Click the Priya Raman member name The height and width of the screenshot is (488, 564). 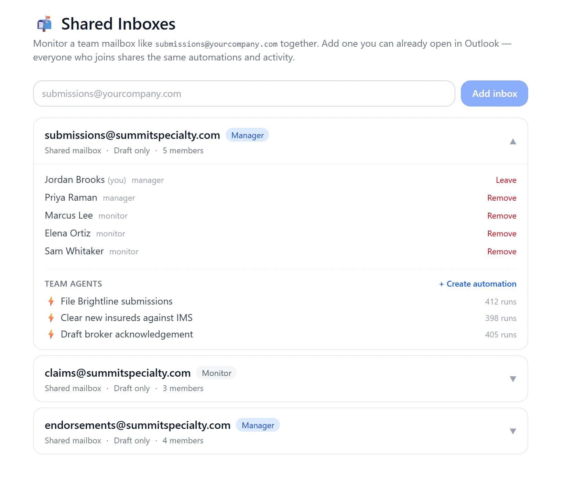(71, 198)
